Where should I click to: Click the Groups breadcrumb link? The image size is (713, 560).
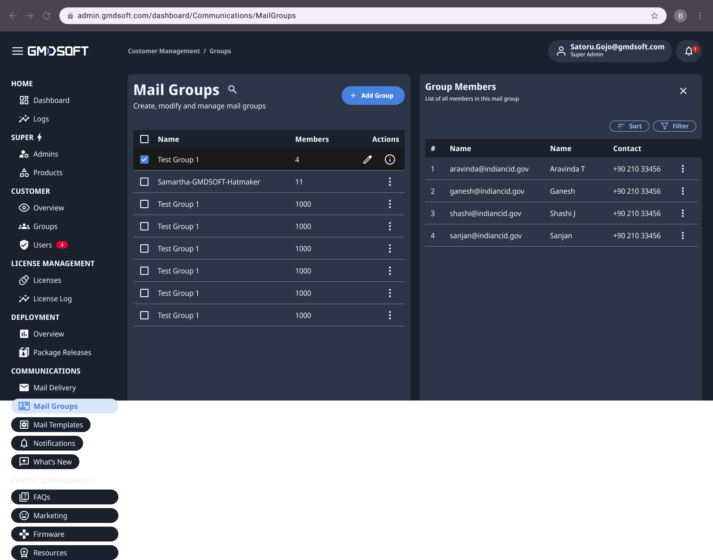[220, 51]
